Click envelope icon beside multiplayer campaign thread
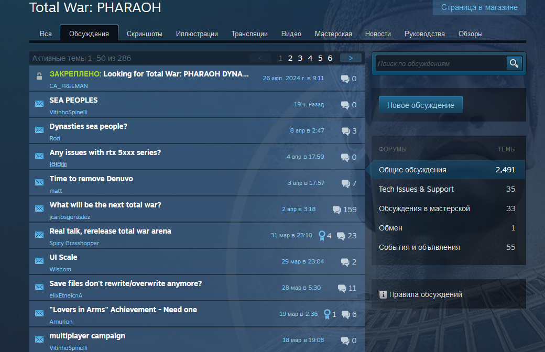545x352 pixels. [x=39, y=339]
